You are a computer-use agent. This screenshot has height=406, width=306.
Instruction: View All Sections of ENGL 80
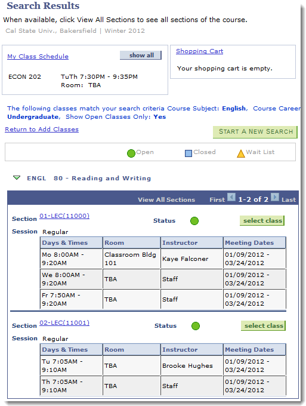tap(166, 199)
